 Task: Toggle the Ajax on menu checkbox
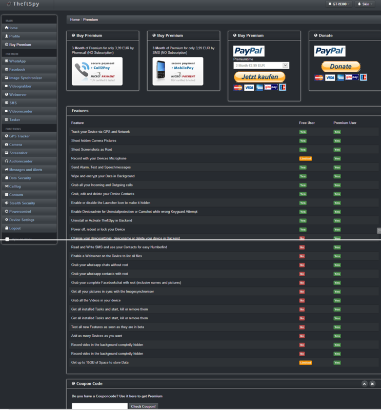coord(7,239)
